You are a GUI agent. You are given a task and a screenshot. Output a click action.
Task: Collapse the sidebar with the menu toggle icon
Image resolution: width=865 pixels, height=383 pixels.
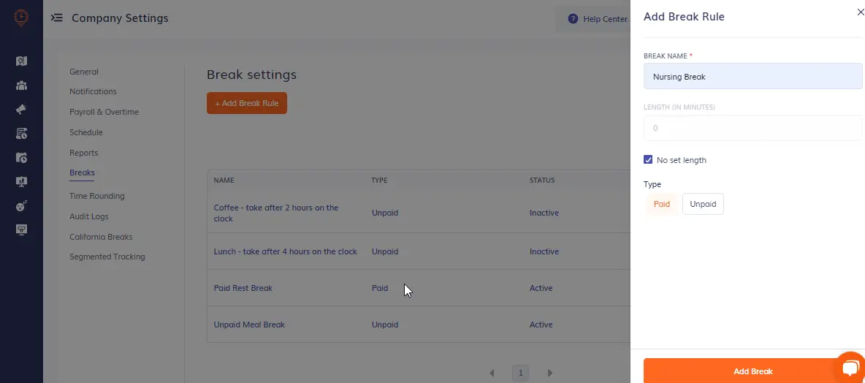(x=56, y=18)
